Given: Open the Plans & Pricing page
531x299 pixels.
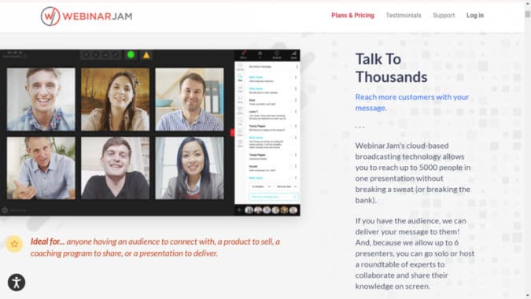Looking at the screenshot, I should [352, 15].
